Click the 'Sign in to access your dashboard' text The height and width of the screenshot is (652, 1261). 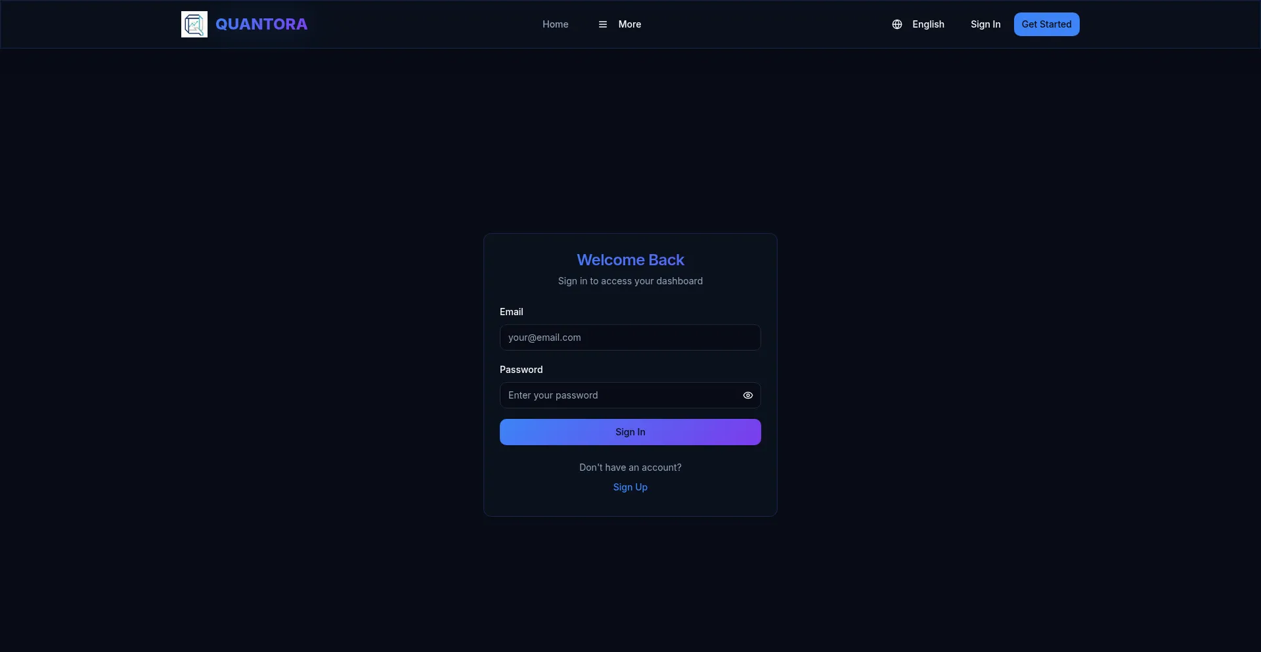[630, 281]
